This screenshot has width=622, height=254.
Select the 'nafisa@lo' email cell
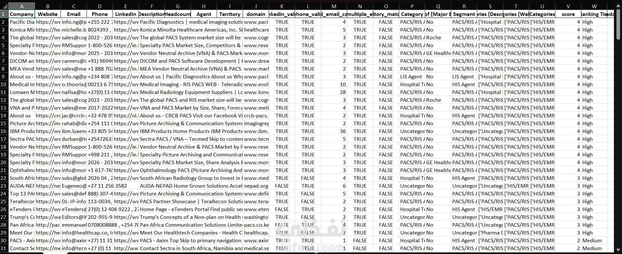74,92
